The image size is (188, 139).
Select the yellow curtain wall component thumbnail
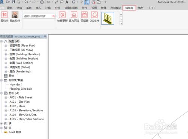[x=108, y=18]
